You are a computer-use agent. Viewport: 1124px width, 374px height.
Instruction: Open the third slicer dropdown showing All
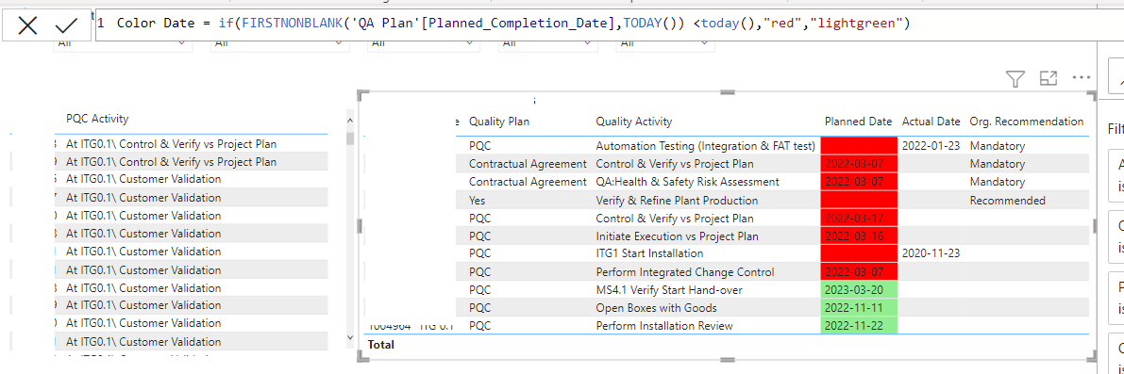pyautogui.click(x=425, y=43)
